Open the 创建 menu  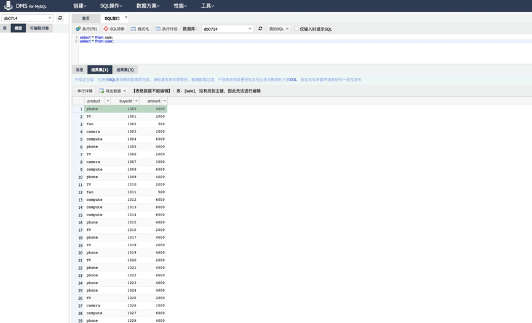(80, 6)
